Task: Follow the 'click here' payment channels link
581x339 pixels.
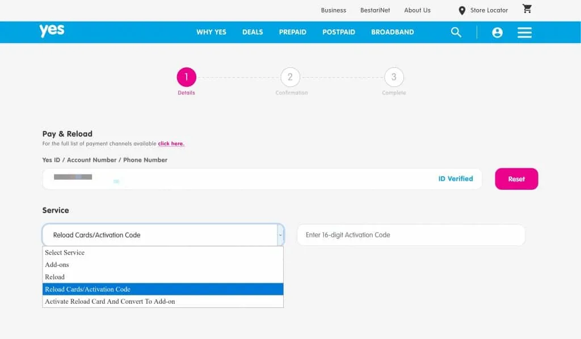Action: point(171,144)
